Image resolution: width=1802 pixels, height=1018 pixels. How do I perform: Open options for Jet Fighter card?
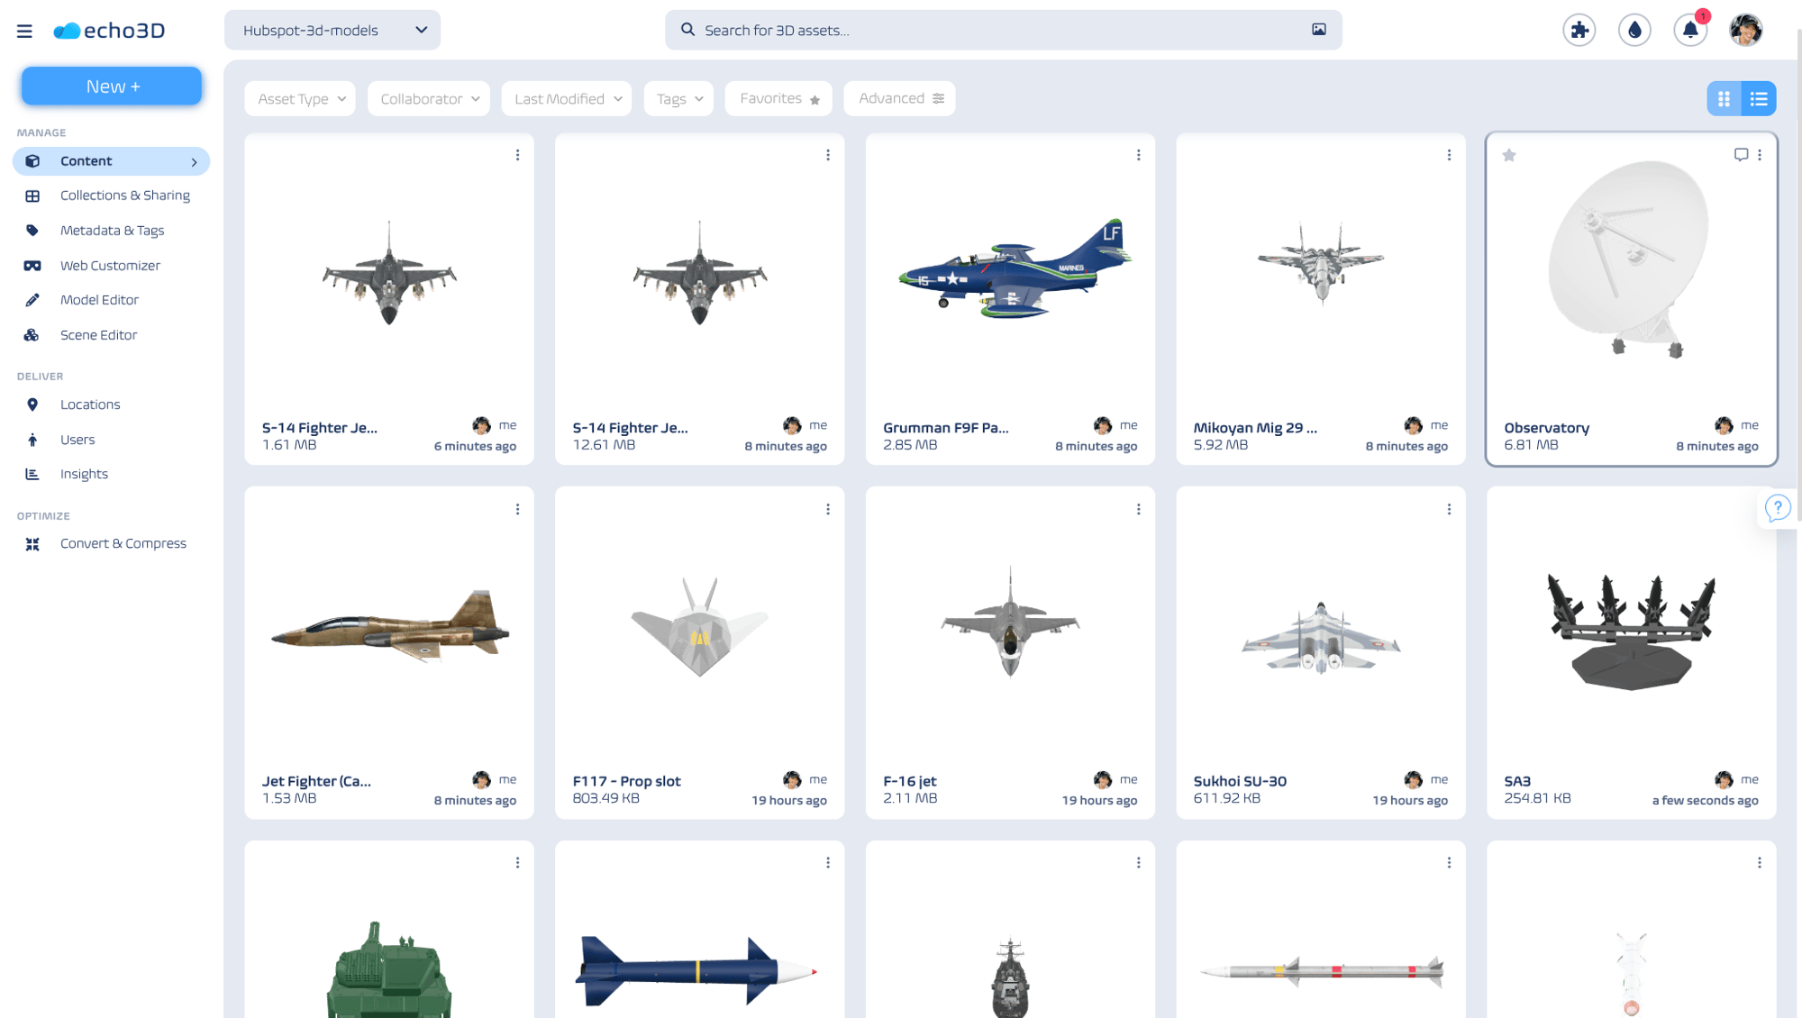click(517, 509)
